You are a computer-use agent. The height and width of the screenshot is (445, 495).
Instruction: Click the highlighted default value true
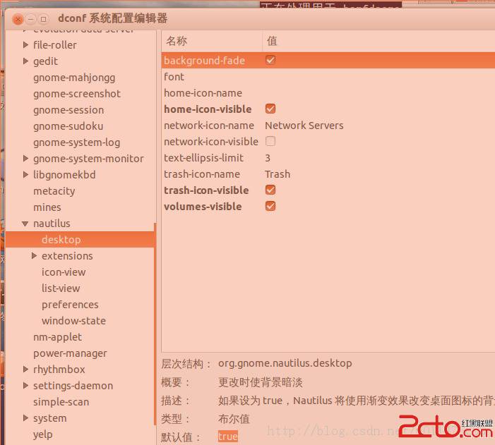(227, 437)
